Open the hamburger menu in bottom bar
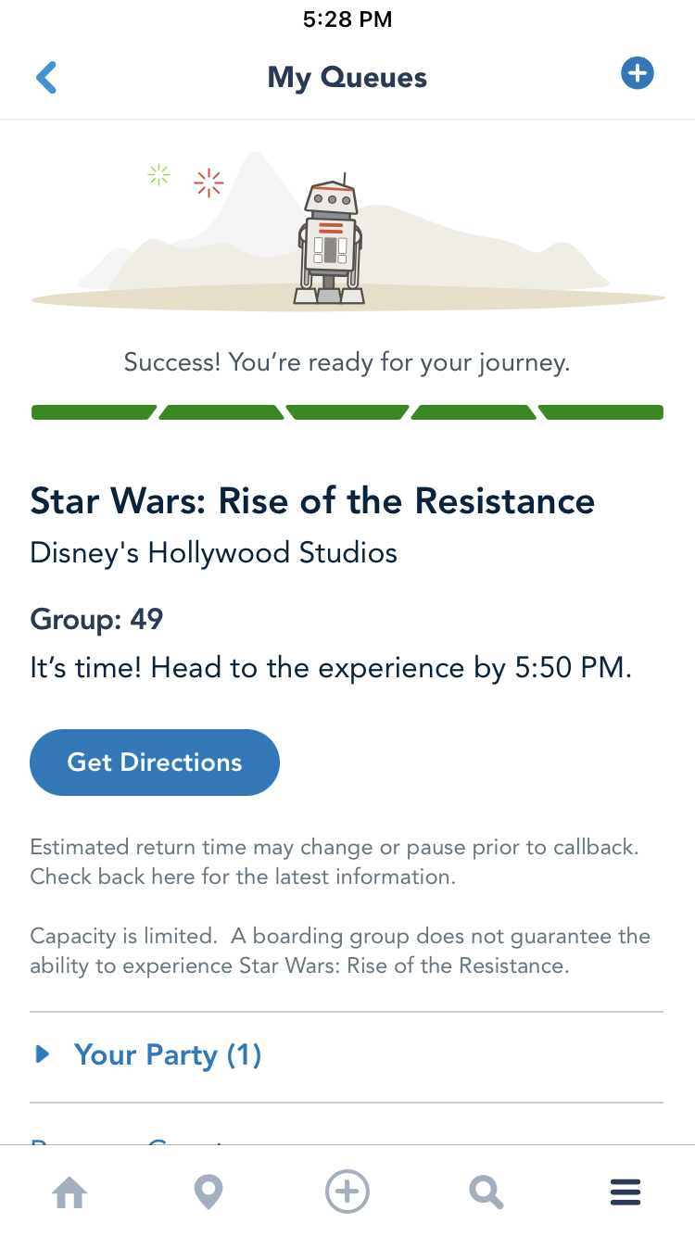 pyautogui.click(x=625, y=1192)
